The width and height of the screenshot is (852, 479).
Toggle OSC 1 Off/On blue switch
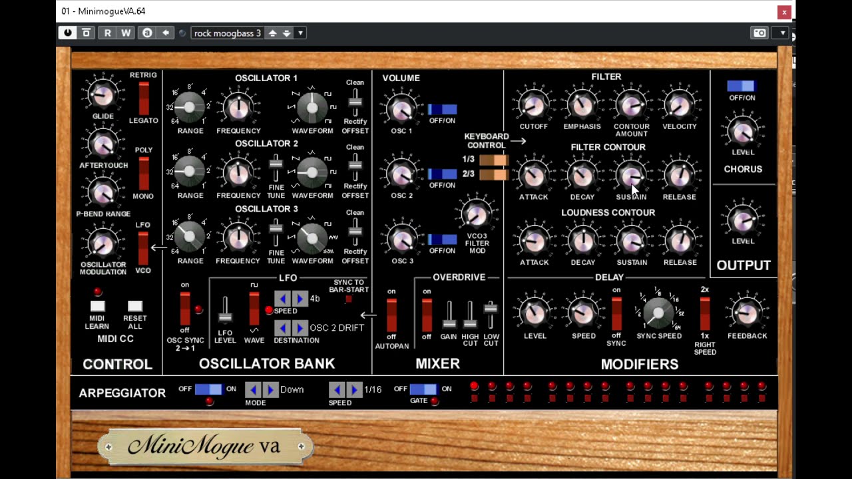click(x=442, y=110)
